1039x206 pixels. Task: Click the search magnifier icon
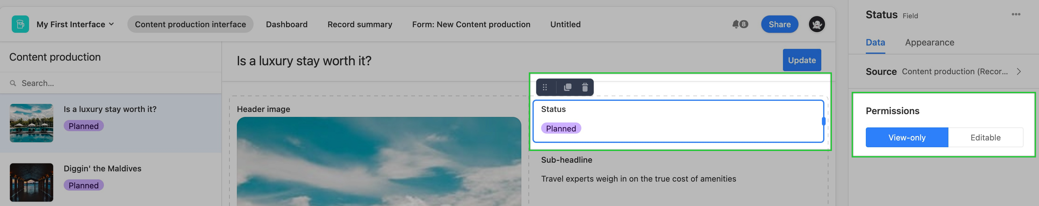(x=13, y=83)
